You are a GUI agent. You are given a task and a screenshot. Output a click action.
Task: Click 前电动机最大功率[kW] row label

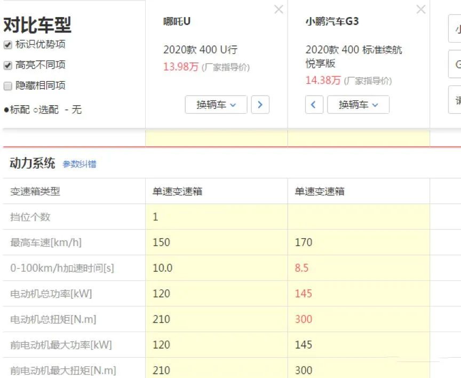coord(61,345)
